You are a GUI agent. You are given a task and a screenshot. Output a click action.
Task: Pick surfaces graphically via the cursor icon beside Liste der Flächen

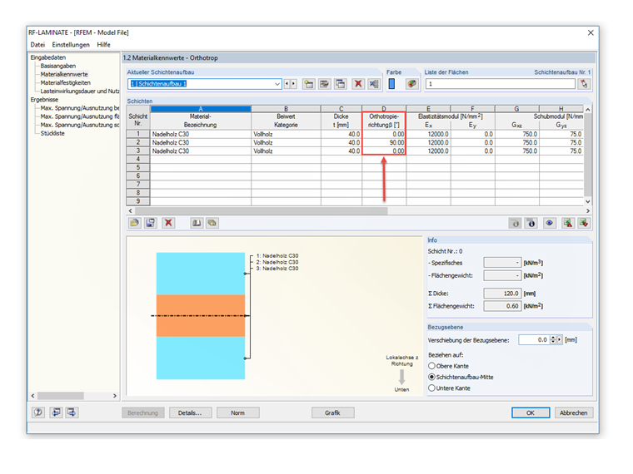[584, 84]
